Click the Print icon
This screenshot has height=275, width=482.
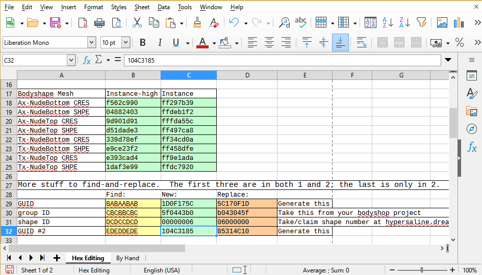click(x=99, y=23)
